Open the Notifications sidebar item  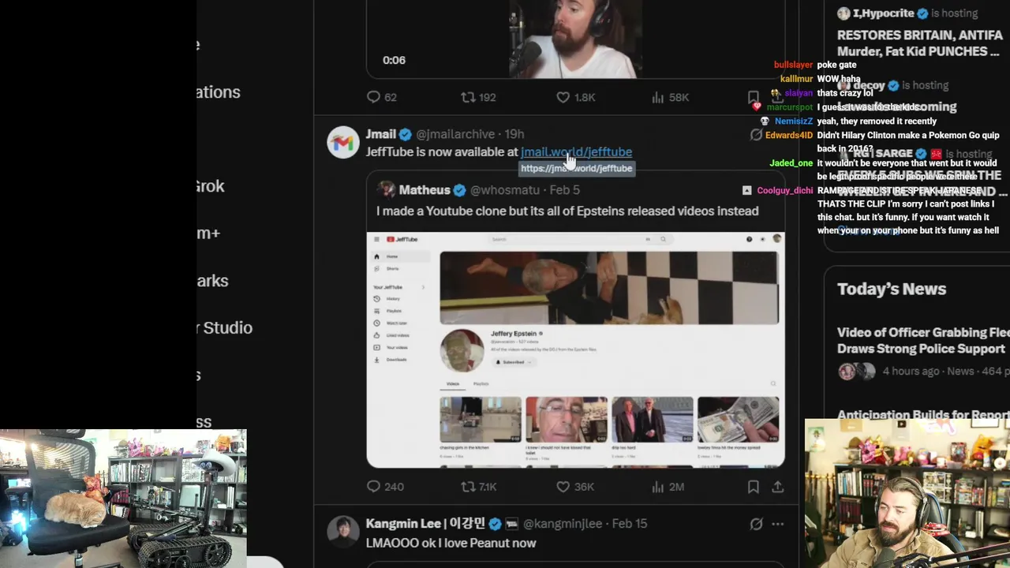(219, 92)
